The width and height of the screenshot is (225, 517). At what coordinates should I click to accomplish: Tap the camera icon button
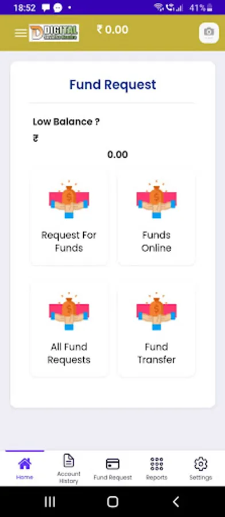209,33
